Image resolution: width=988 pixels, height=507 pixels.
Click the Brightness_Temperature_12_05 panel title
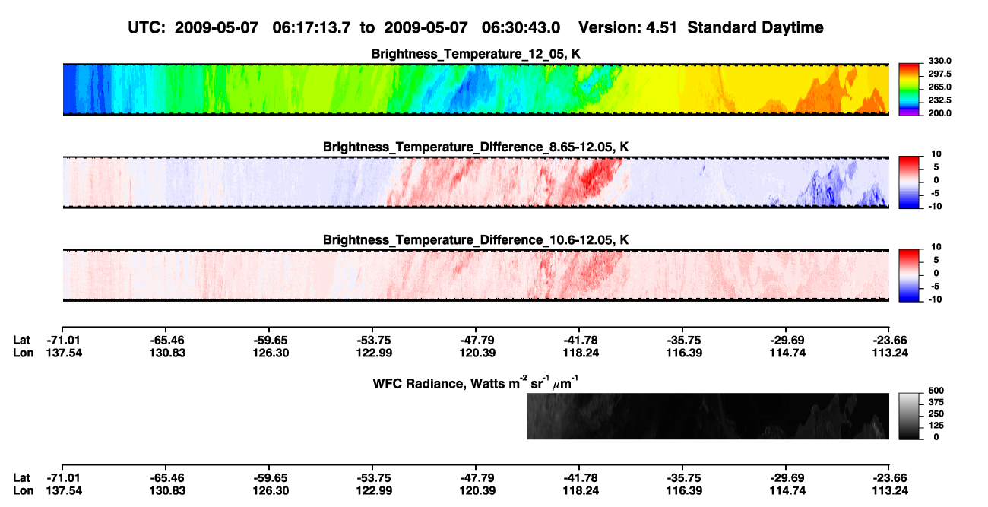(477, 54)
